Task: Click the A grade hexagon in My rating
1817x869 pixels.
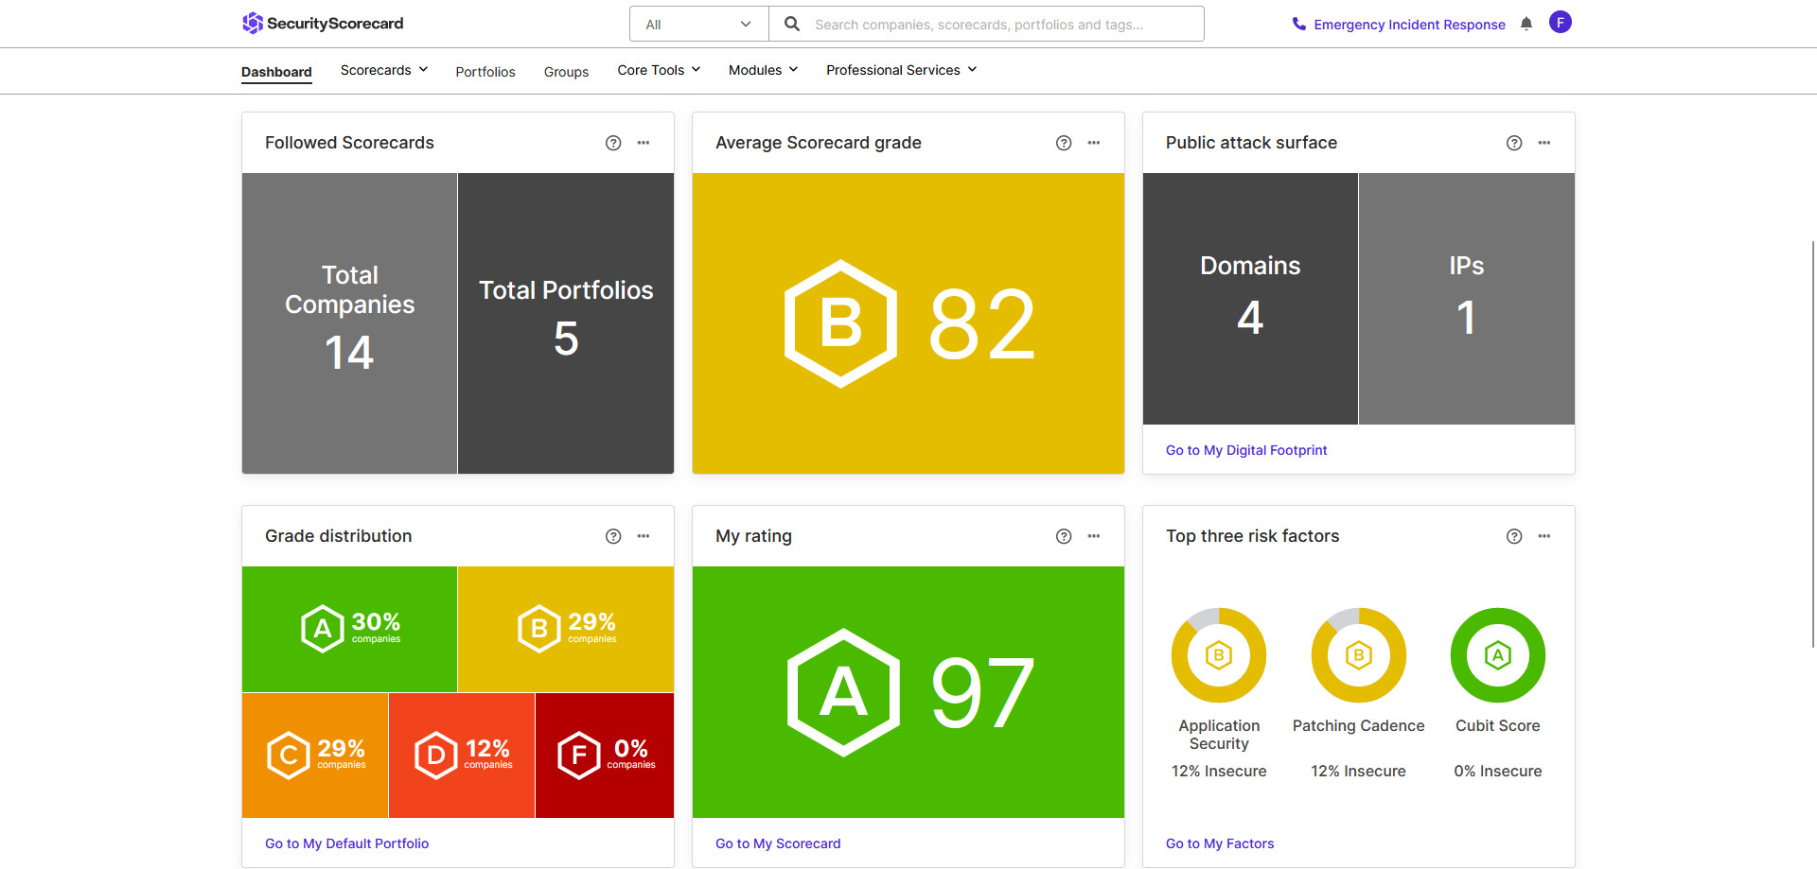Action: click(843, 692)
